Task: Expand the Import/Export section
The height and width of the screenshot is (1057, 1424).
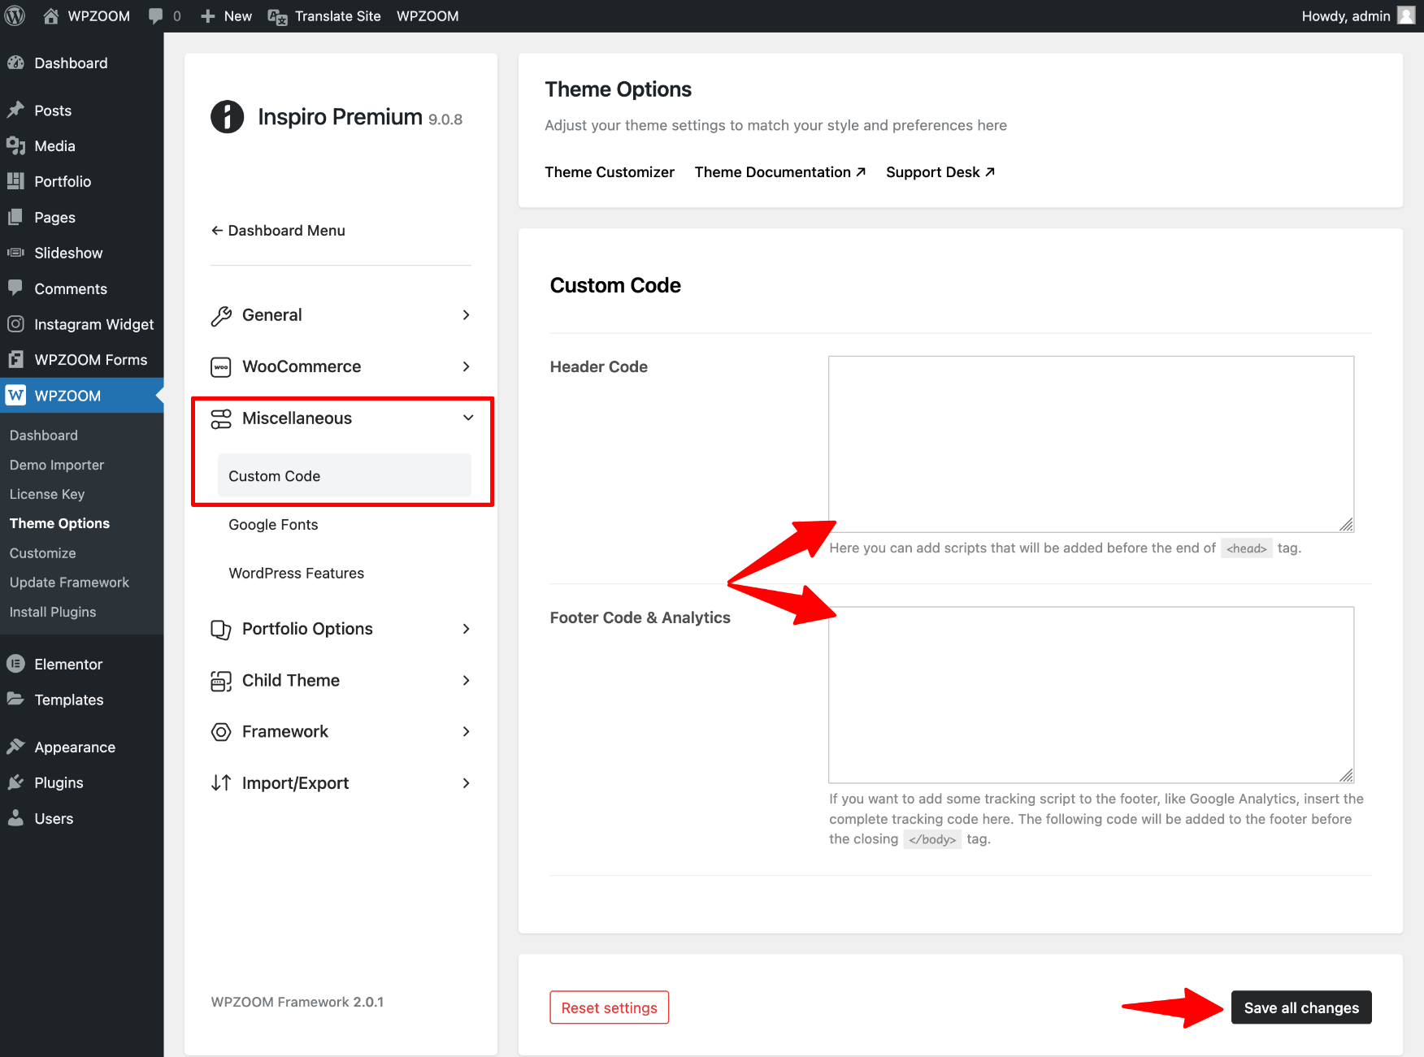Action: click(x=341, y=783)
